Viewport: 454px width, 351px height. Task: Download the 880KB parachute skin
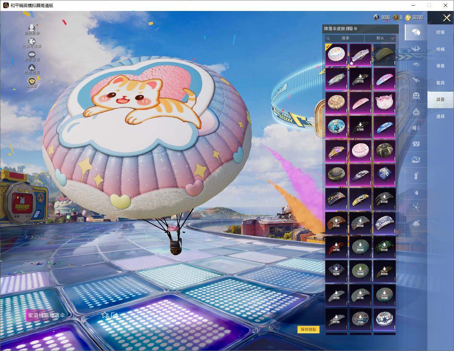[x=361, y=247]
